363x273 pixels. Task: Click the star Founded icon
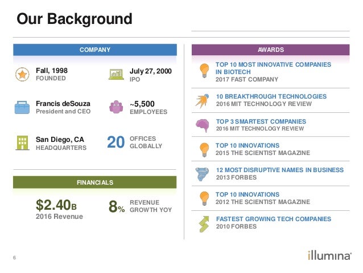22,75
